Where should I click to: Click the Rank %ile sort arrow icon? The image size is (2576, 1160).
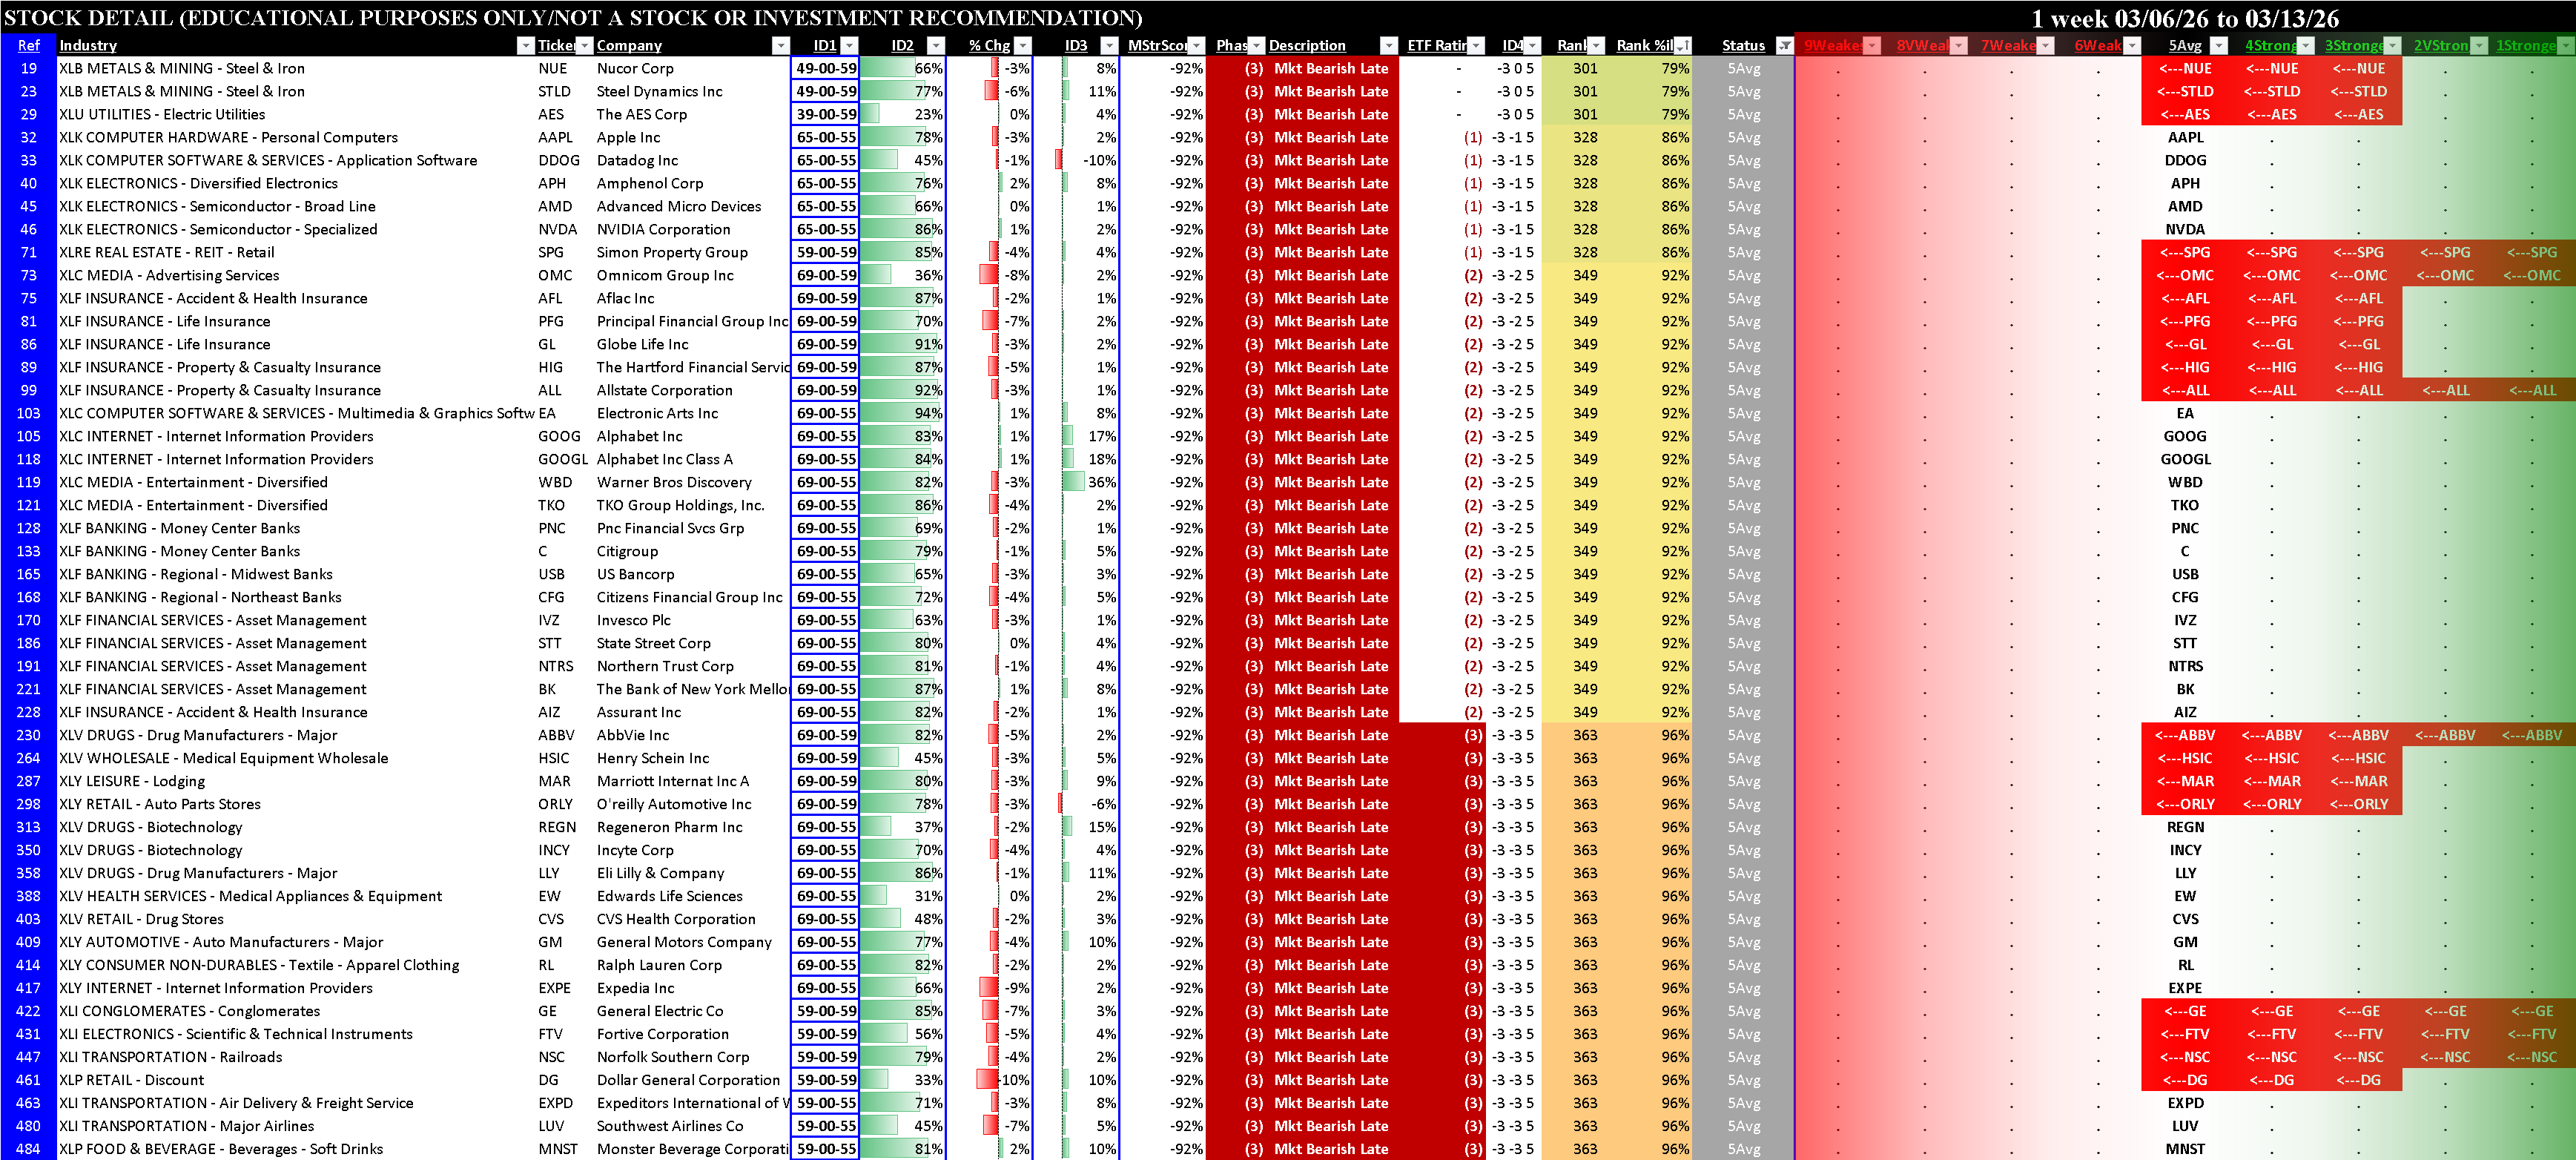(x=1682, y=45)
